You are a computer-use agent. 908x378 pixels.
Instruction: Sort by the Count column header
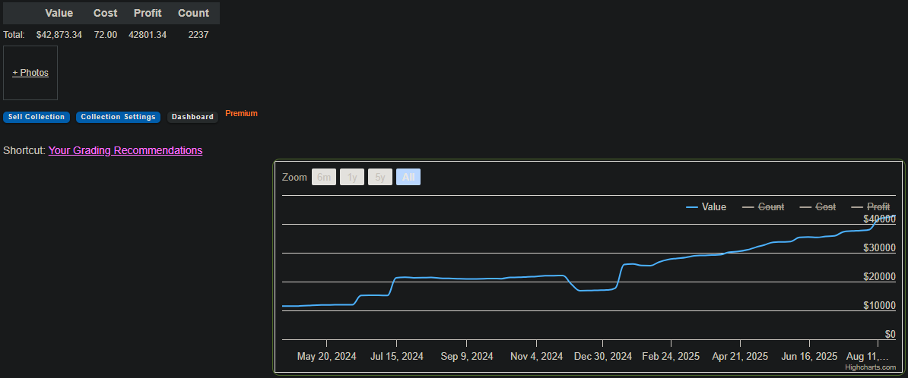[x=193, y=13]
